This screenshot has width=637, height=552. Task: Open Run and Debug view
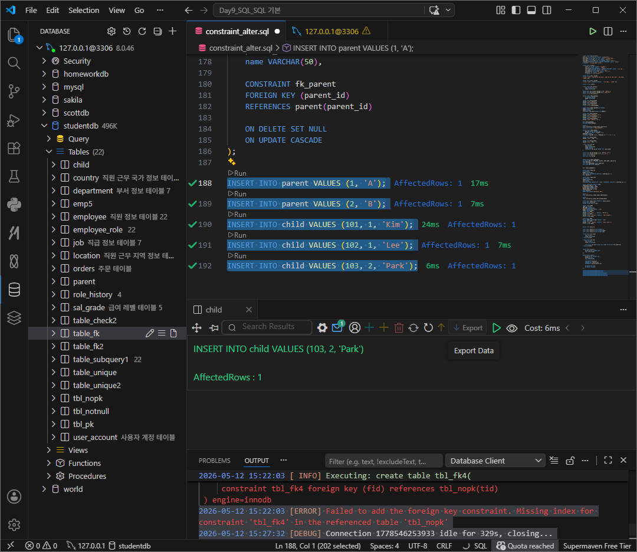pyautogui.click(x=14, y=120)
